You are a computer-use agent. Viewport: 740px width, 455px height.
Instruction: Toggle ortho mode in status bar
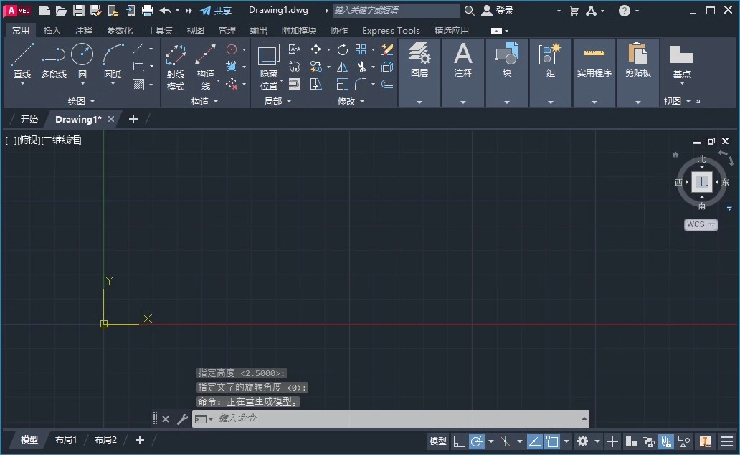pyautogui.click(x=459, y=441)
